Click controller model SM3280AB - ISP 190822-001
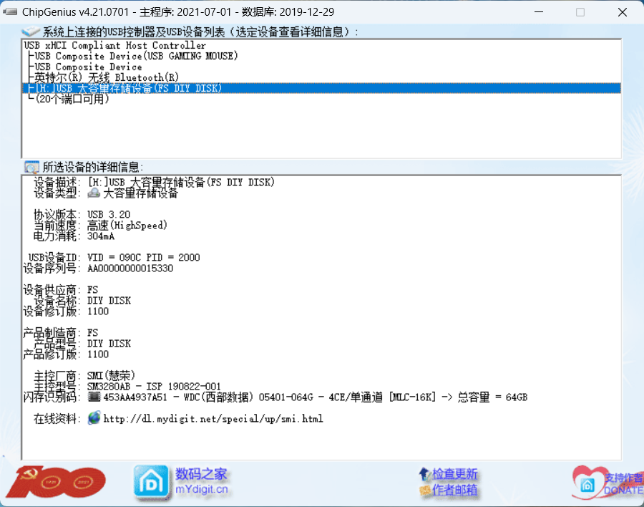Screen dimensions: 644x507 [x=154, y=387]
